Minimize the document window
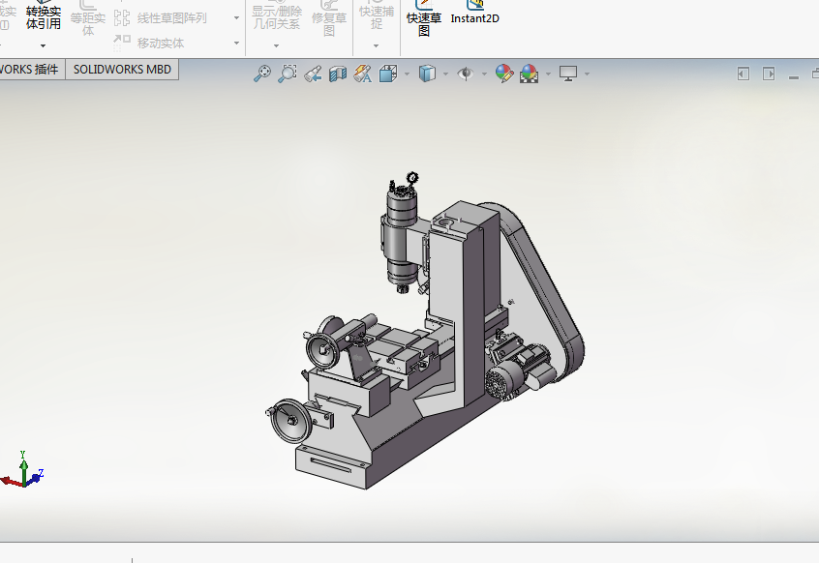 [794, 77]
